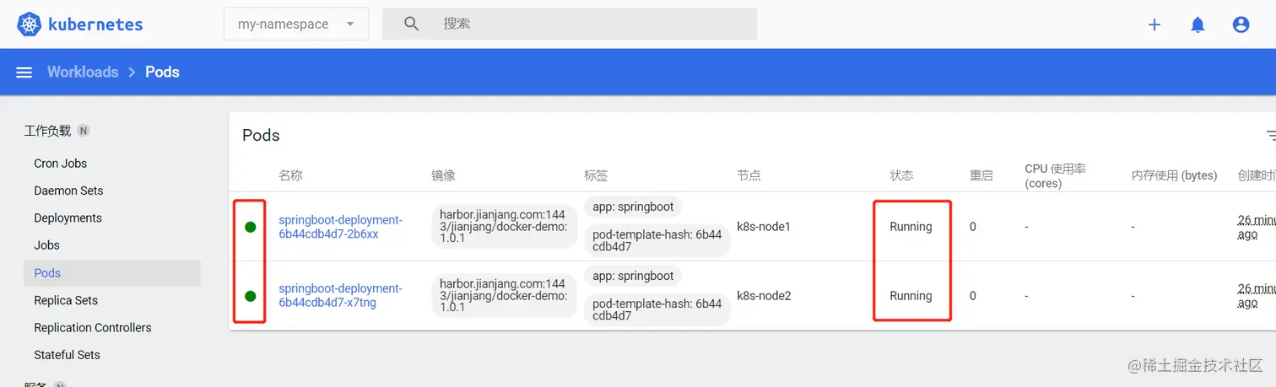
Task: Click green status dot of pod x7tng
Action: pyautogui.click(x=251, y=296)
